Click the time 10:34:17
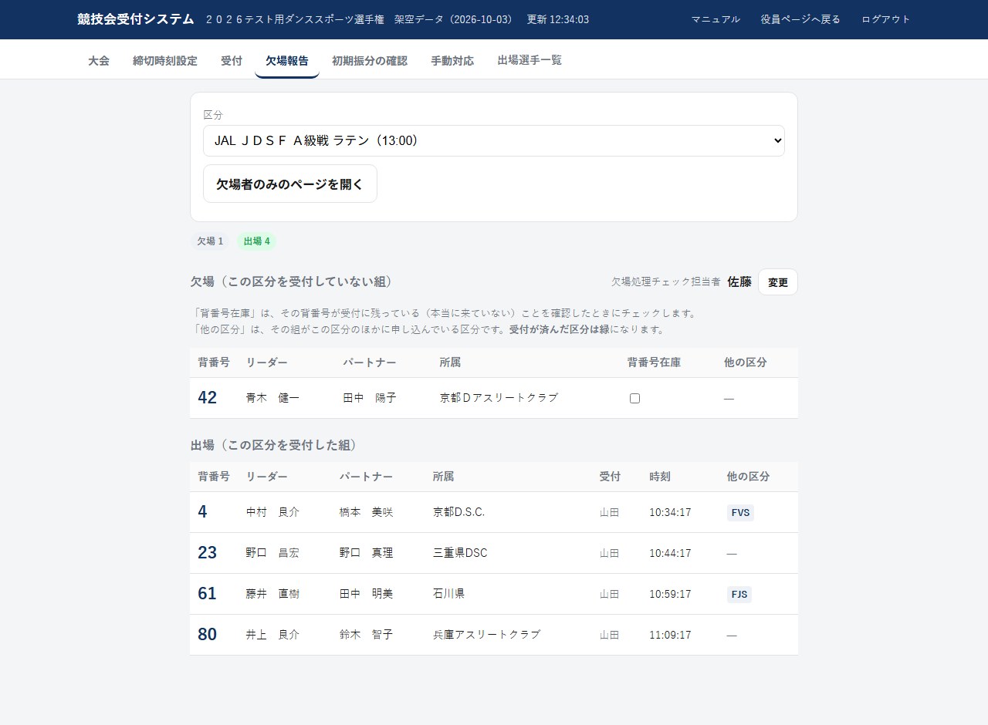 670,512
